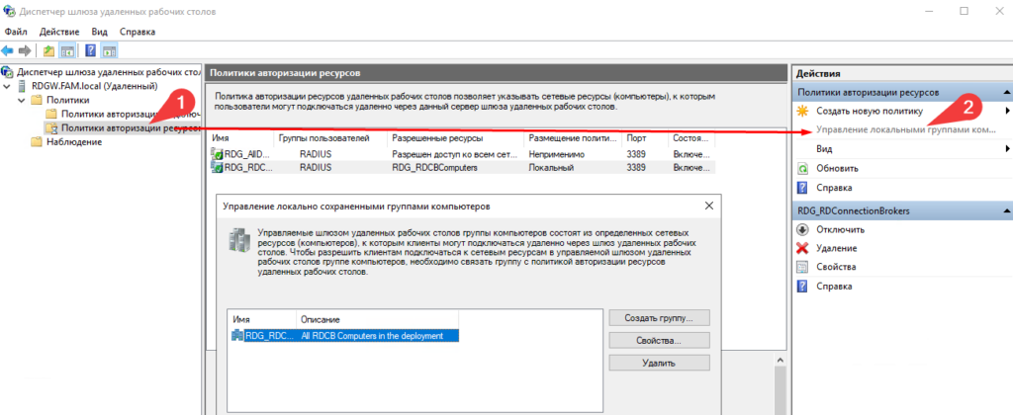
Task: Select the Наблюдение tree folder
Action: (x=70, y=141)
